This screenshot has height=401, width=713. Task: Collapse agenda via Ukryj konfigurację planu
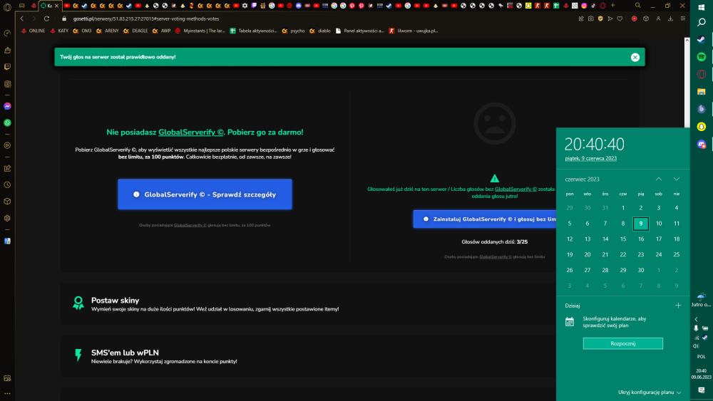coord(650,392)
